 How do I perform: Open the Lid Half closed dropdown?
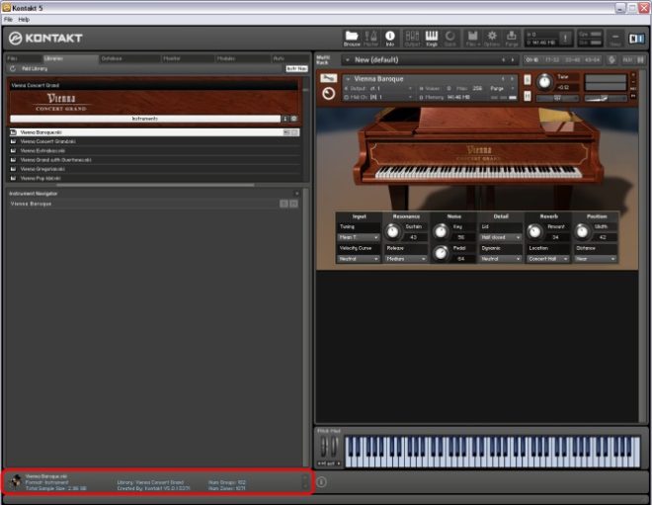(501, 237)
